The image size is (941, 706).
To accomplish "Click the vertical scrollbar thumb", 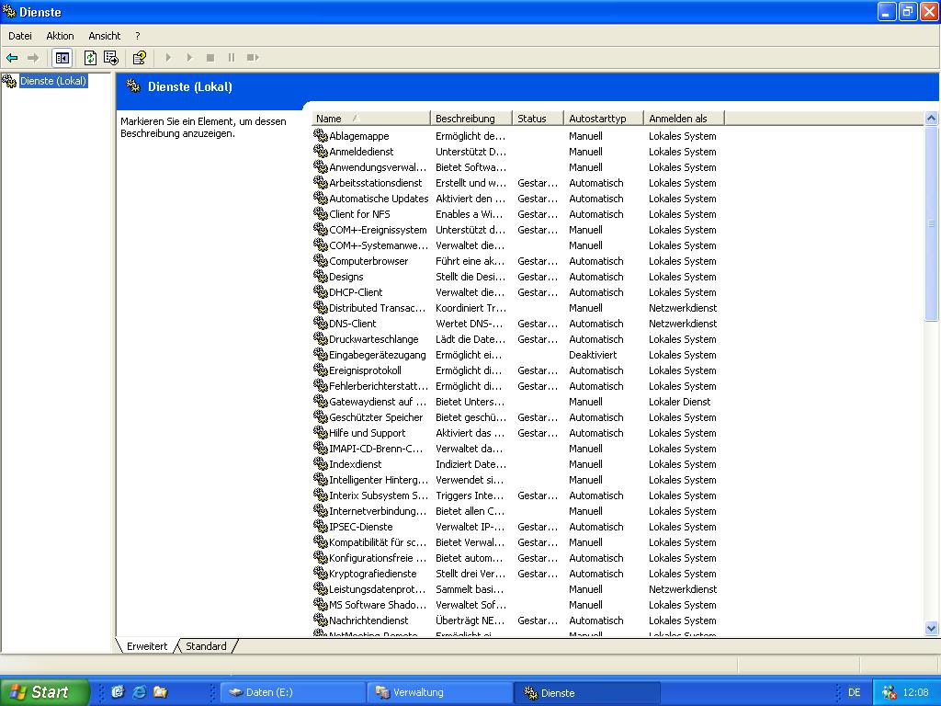I will (x=932, y=223).
